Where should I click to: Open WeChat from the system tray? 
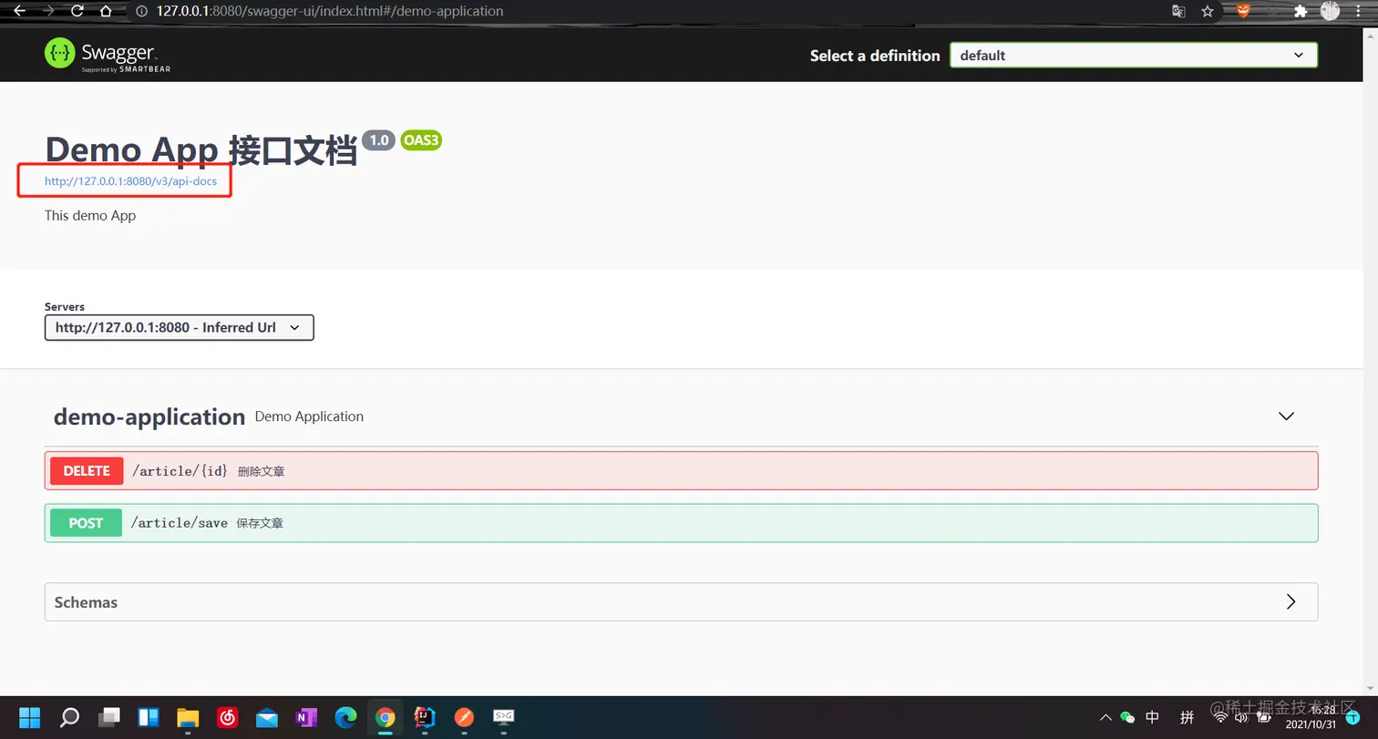1127,718
